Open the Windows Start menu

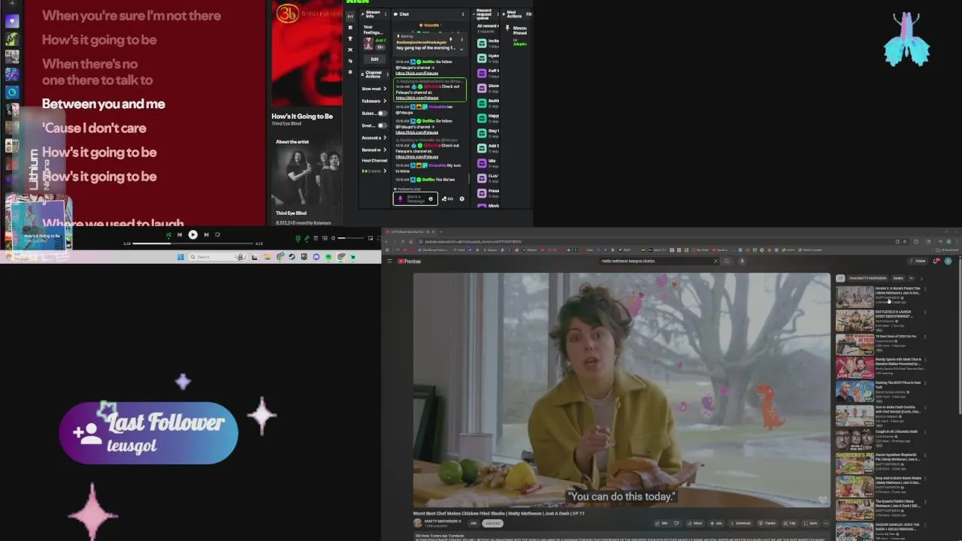click(180, 257)
